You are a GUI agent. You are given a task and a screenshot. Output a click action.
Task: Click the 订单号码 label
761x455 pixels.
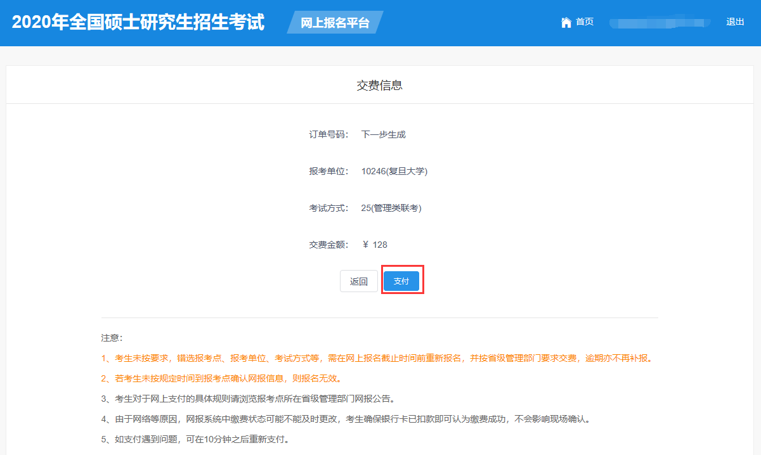click(328, 134)
